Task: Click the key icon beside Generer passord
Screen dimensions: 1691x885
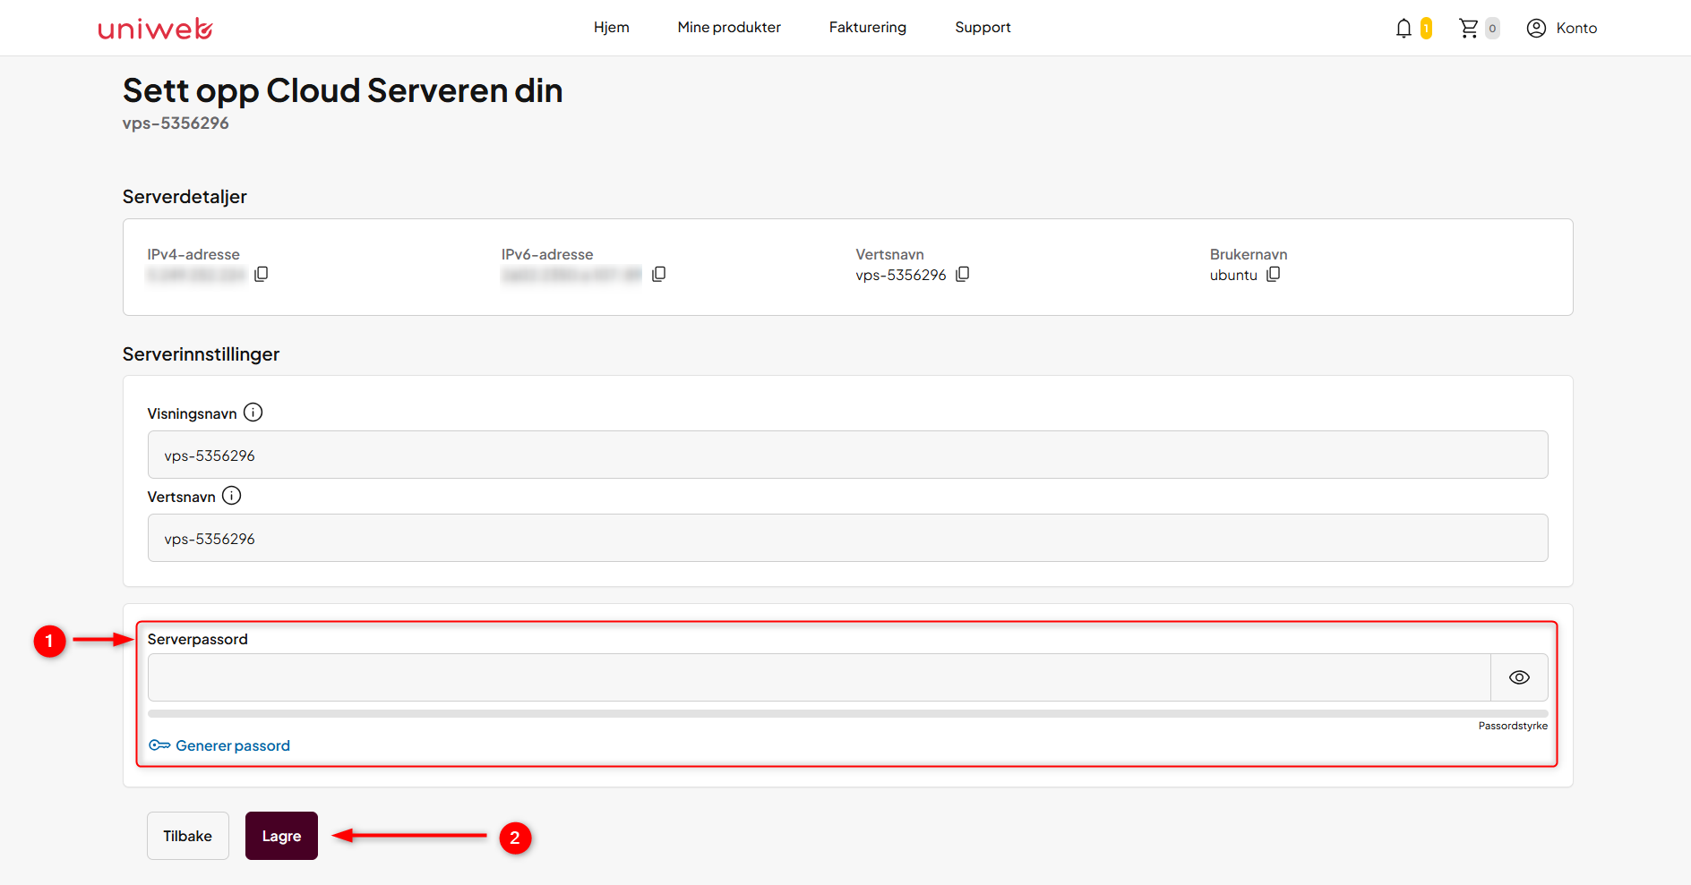Action: (x=159, y=745)
